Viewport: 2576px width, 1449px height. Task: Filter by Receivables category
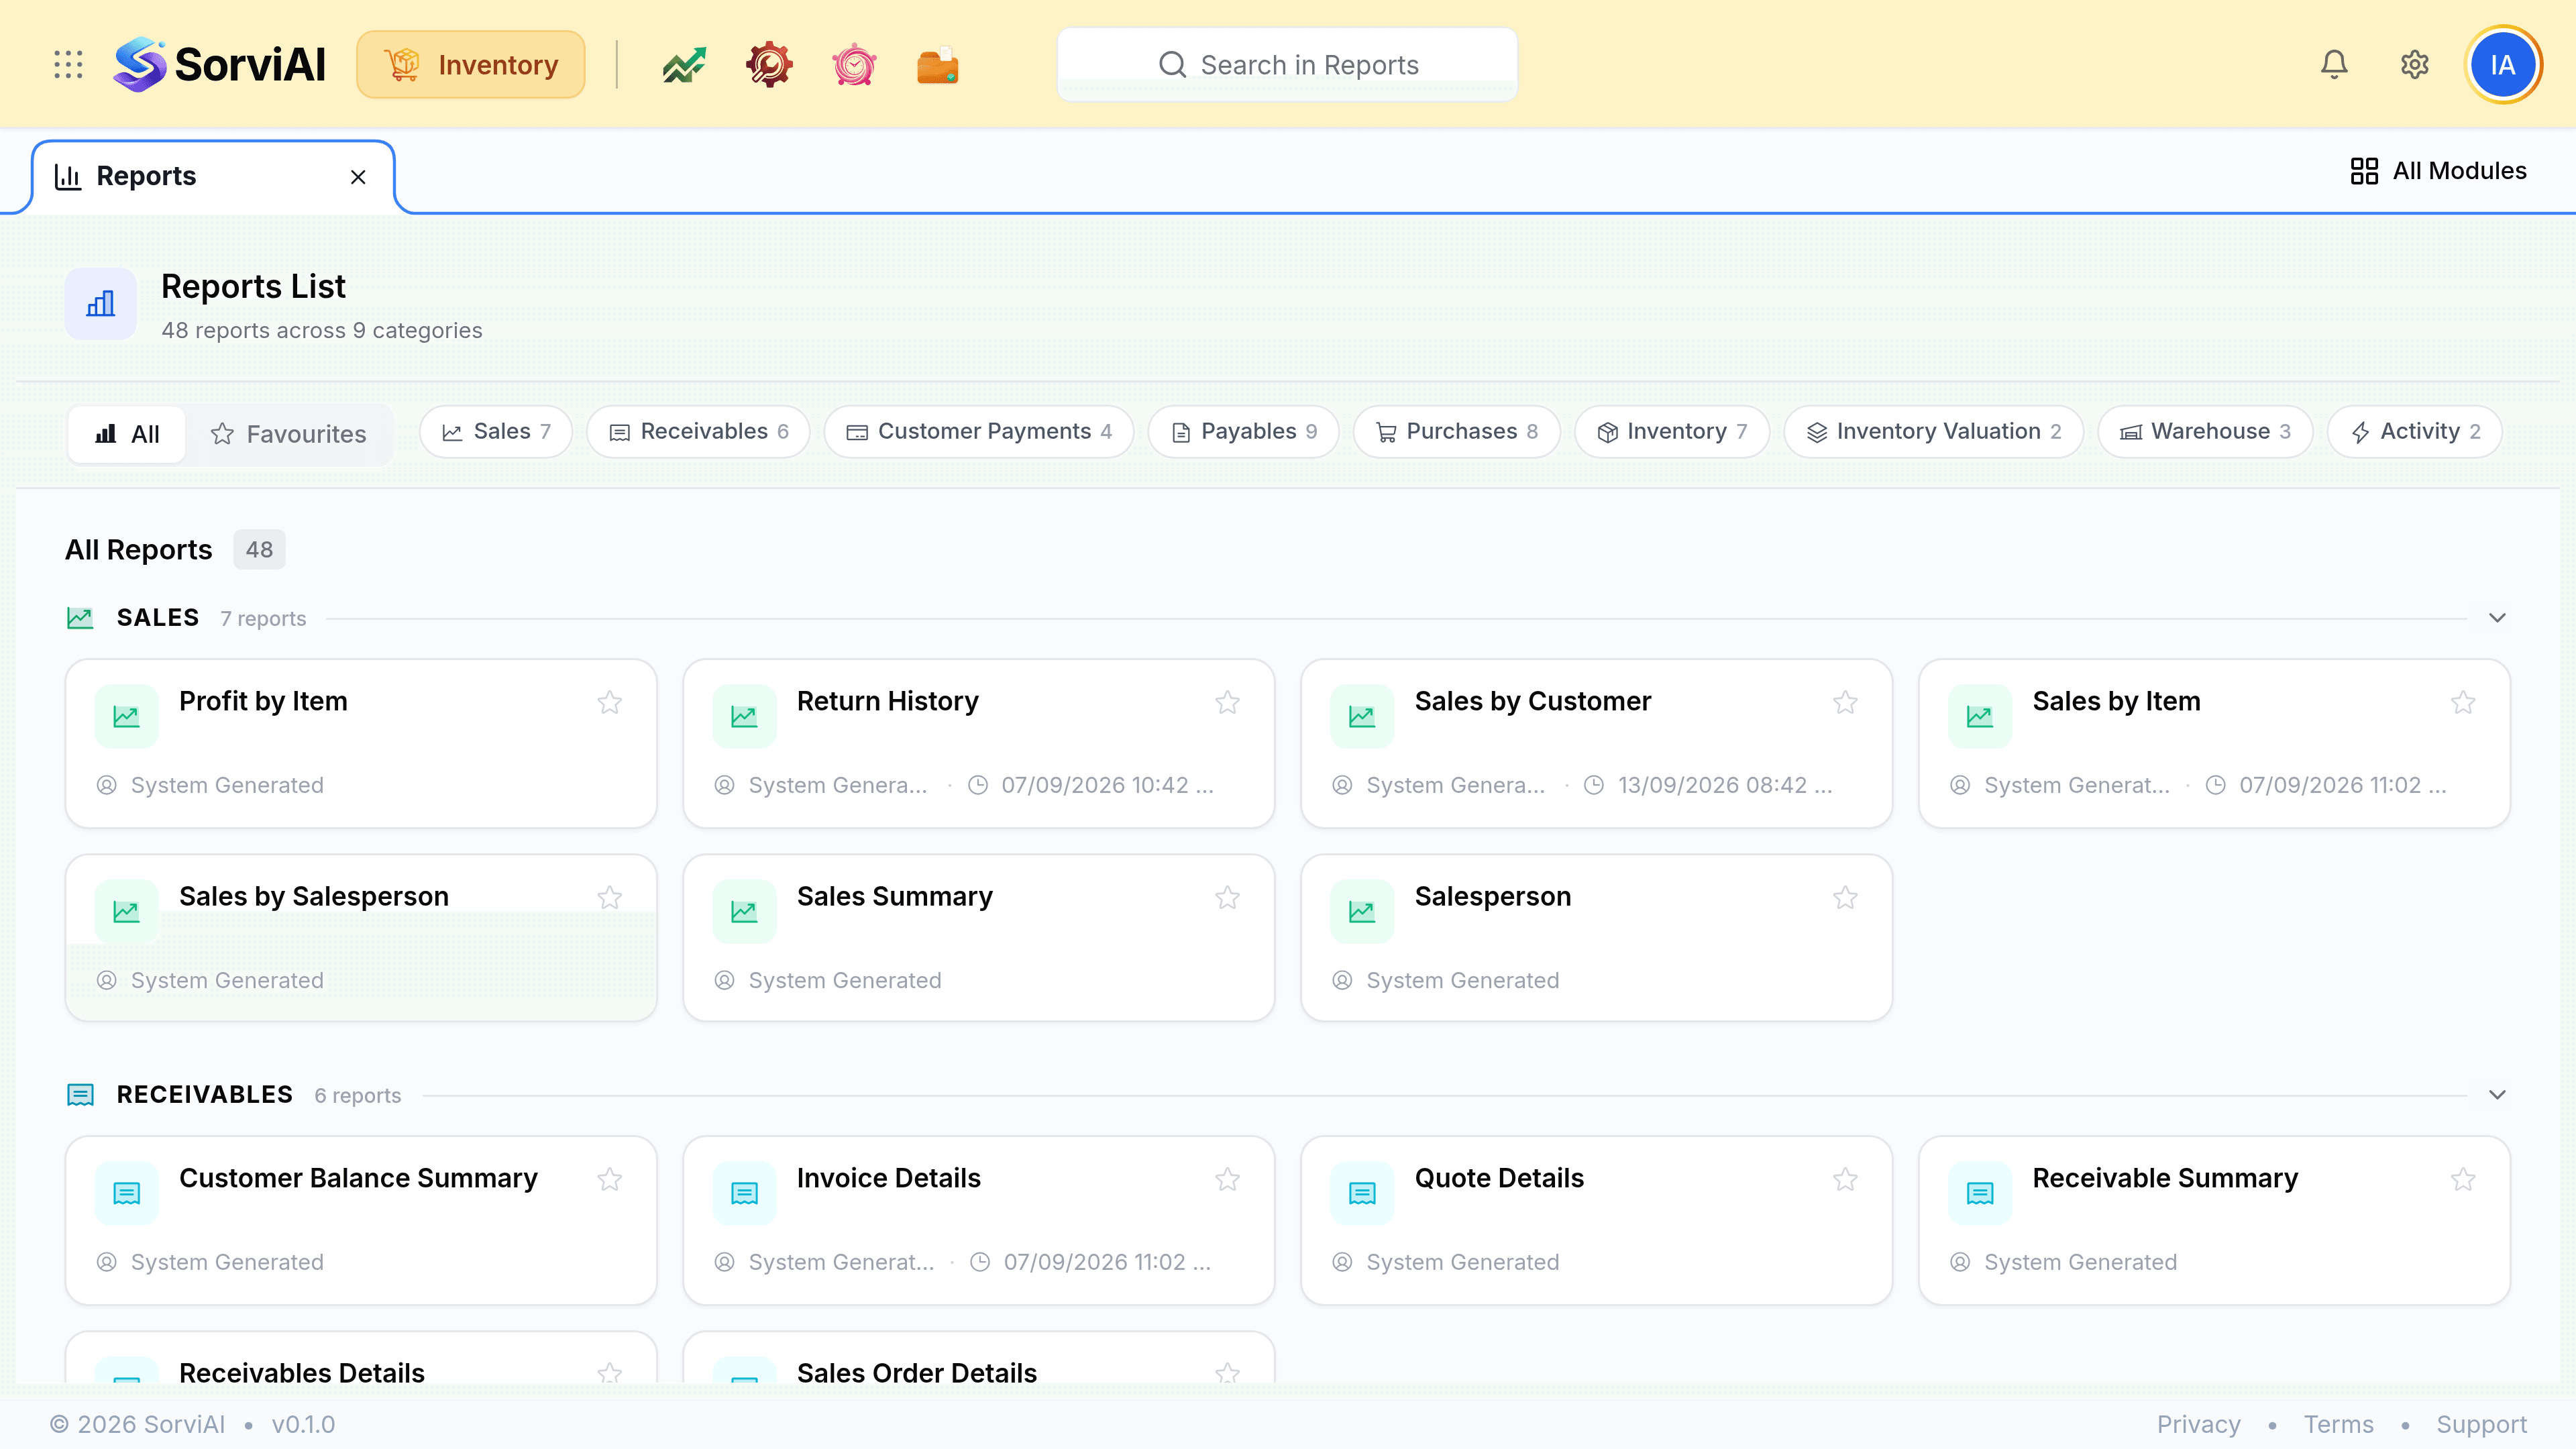[x=698, y=432]
